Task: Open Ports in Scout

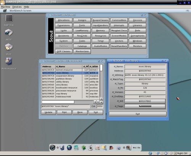Action: tap(138, 30)
